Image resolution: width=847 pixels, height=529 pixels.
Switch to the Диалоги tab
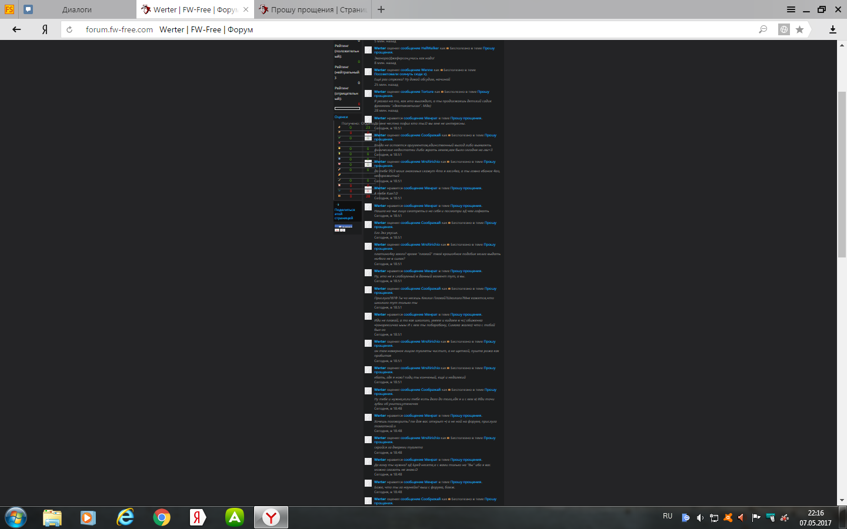pos(77,10)
